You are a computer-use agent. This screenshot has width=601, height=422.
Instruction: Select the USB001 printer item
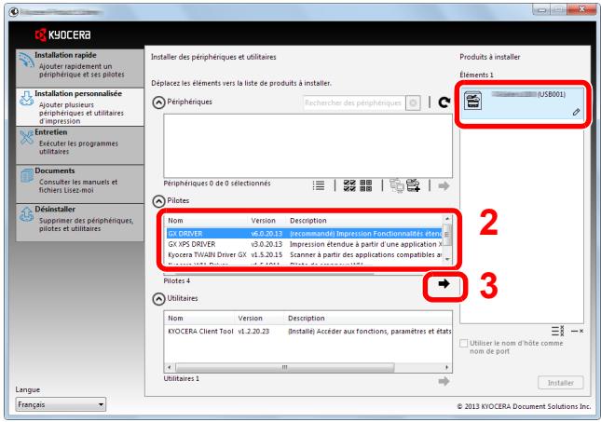[x=522, y=104]
